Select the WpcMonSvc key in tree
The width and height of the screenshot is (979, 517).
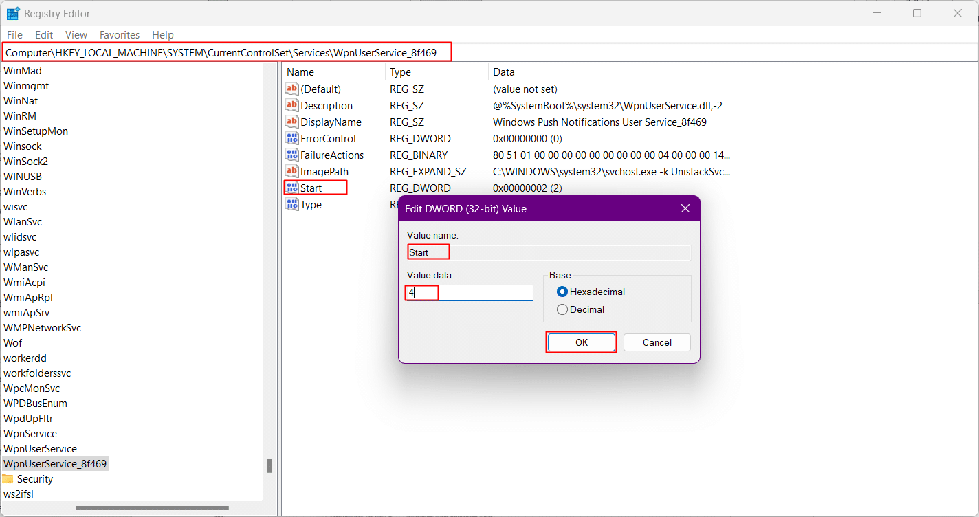click(32, 388)
